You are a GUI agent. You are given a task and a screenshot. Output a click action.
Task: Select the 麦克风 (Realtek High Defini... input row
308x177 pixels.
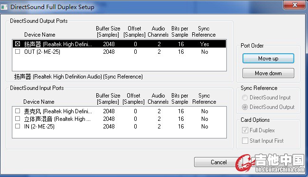pyautogui.click(x=120, y=111)
